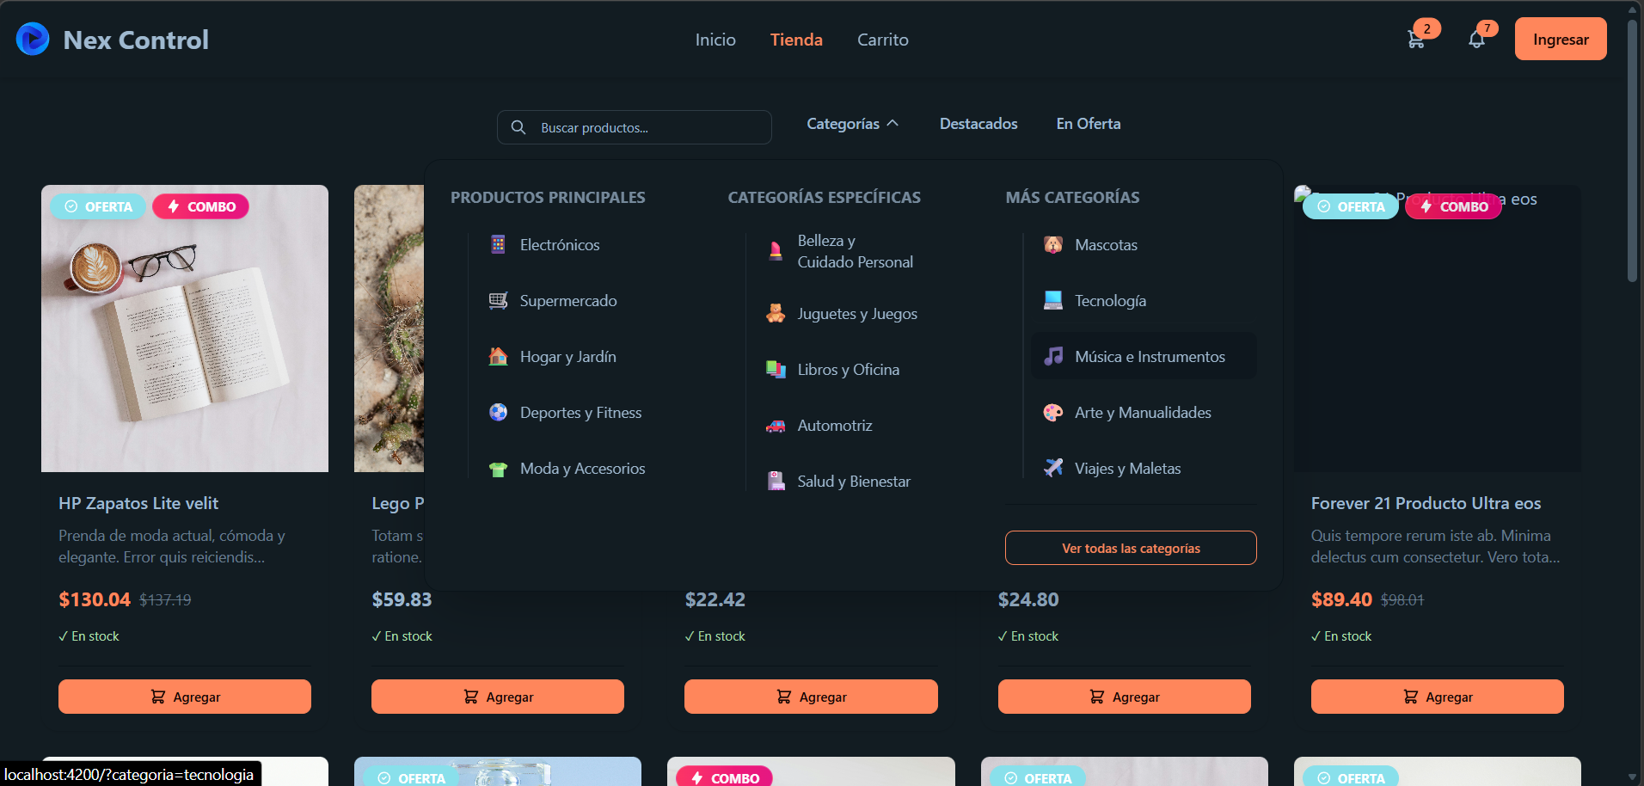
Task: Collapse the Categorías dropdown menu
Action: [x=852, y=124]
